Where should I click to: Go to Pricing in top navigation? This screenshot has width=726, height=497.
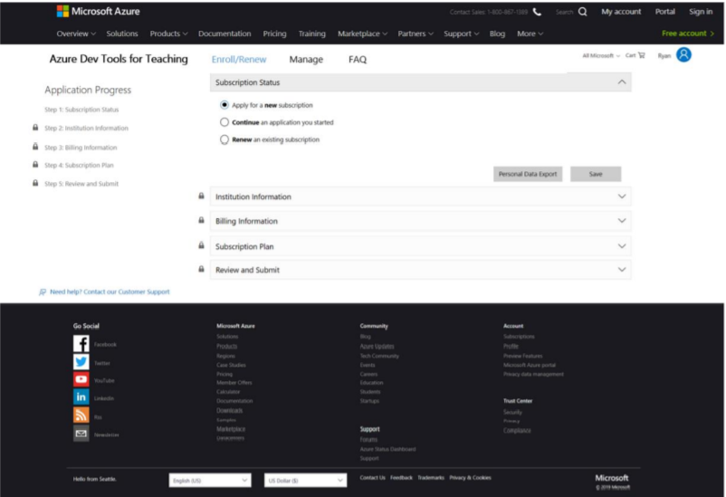pos(274,33)
